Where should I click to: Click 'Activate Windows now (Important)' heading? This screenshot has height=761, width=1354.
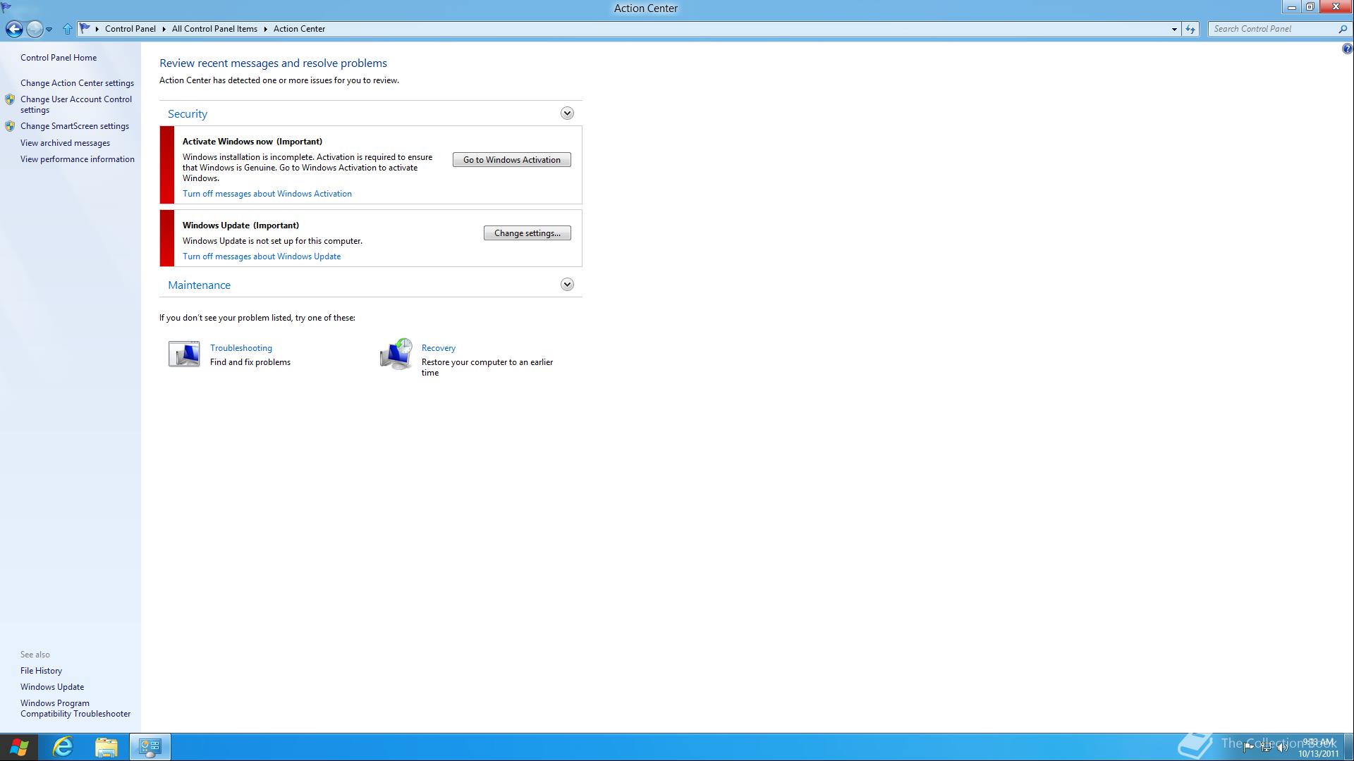point(252,142)
